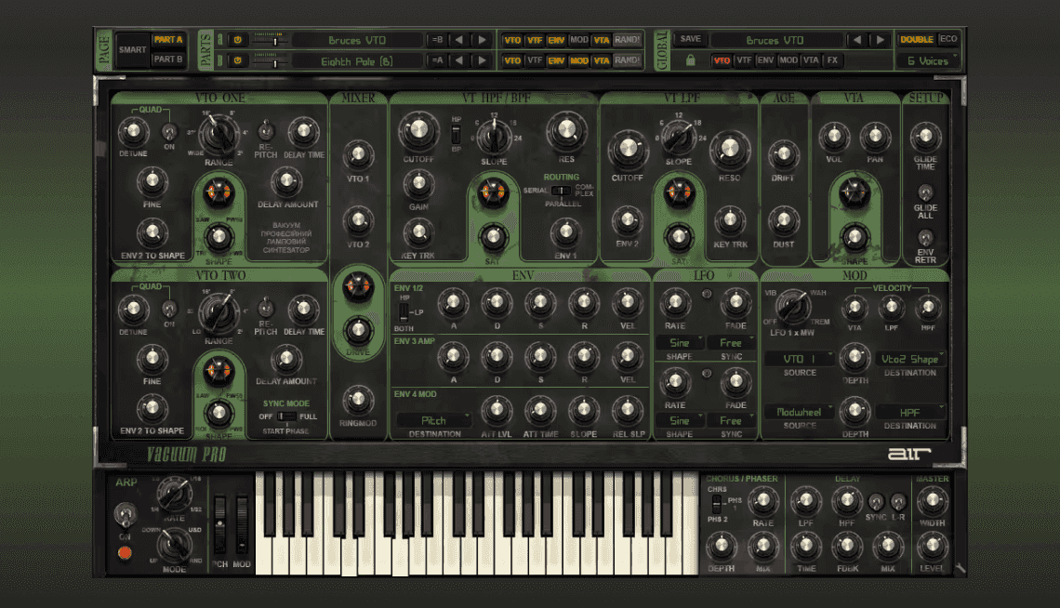Click the VTA PAN knob
This screenshot has height=608, width=1060.
point(875,138)
